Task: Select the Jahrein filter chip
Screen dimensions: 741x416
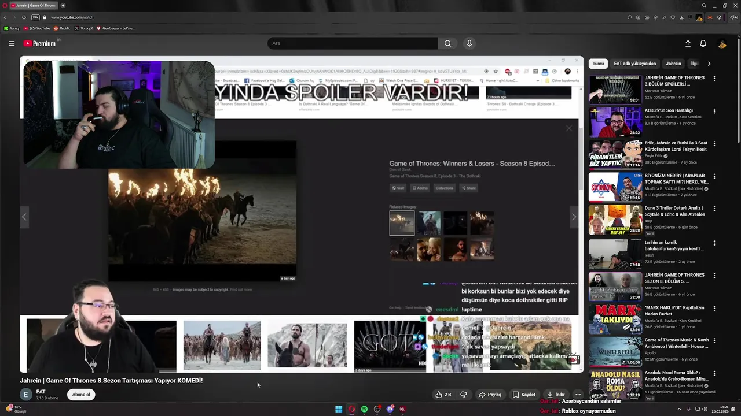Action: (x=673, y=64)
